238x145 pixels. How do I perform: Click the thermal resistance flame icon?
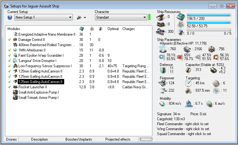[179, 57]
